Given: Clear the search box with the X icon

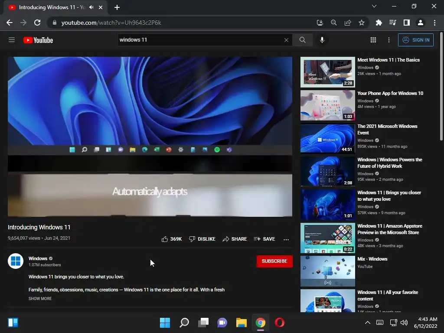Looking at the screenshot, I should (x=286, y=40).
